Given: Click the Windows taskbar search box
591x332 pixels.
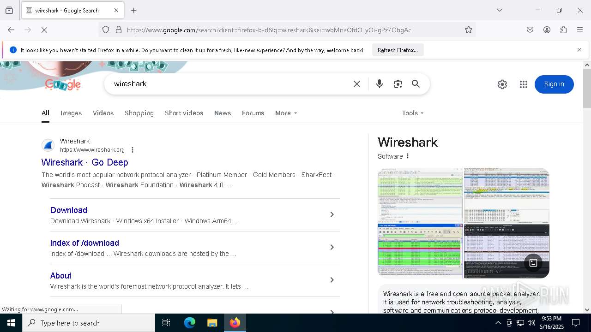Looking at the screenshot, I should [89, 323].
